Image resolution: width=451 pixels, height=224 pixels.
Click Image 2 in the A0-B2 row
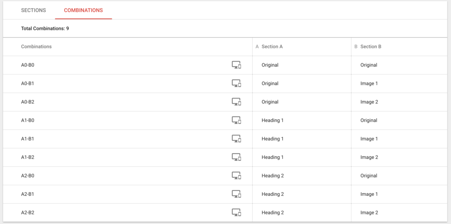[x=369, y=102]
